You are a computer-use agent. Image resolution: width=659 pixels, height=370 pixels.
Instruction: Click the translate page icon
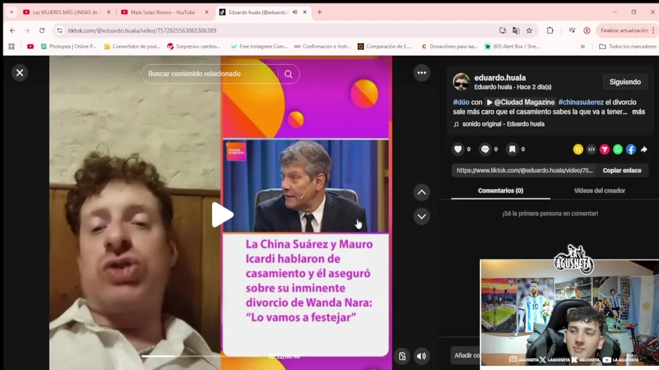click(x=516, y=30)
